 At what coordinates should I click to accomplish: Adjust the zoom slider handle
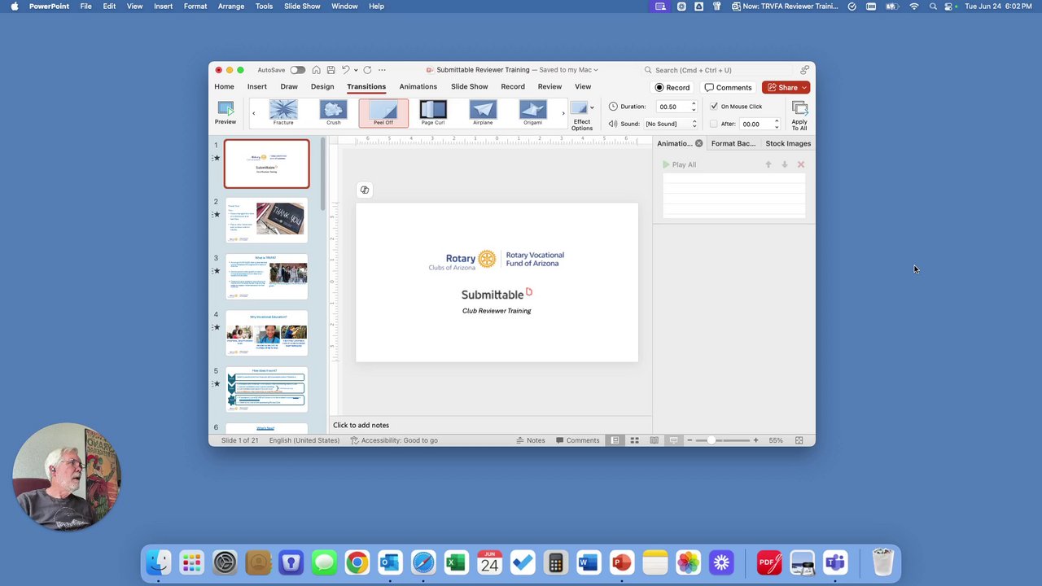tap(711, 440)
